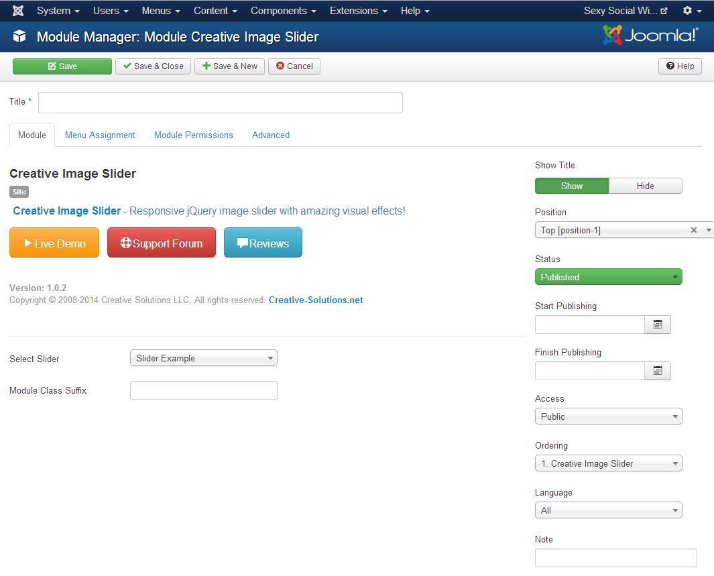Open the Users menu
Image resolution: width=714 pixels, height=576 pixels.
click(x=111, y=11)
